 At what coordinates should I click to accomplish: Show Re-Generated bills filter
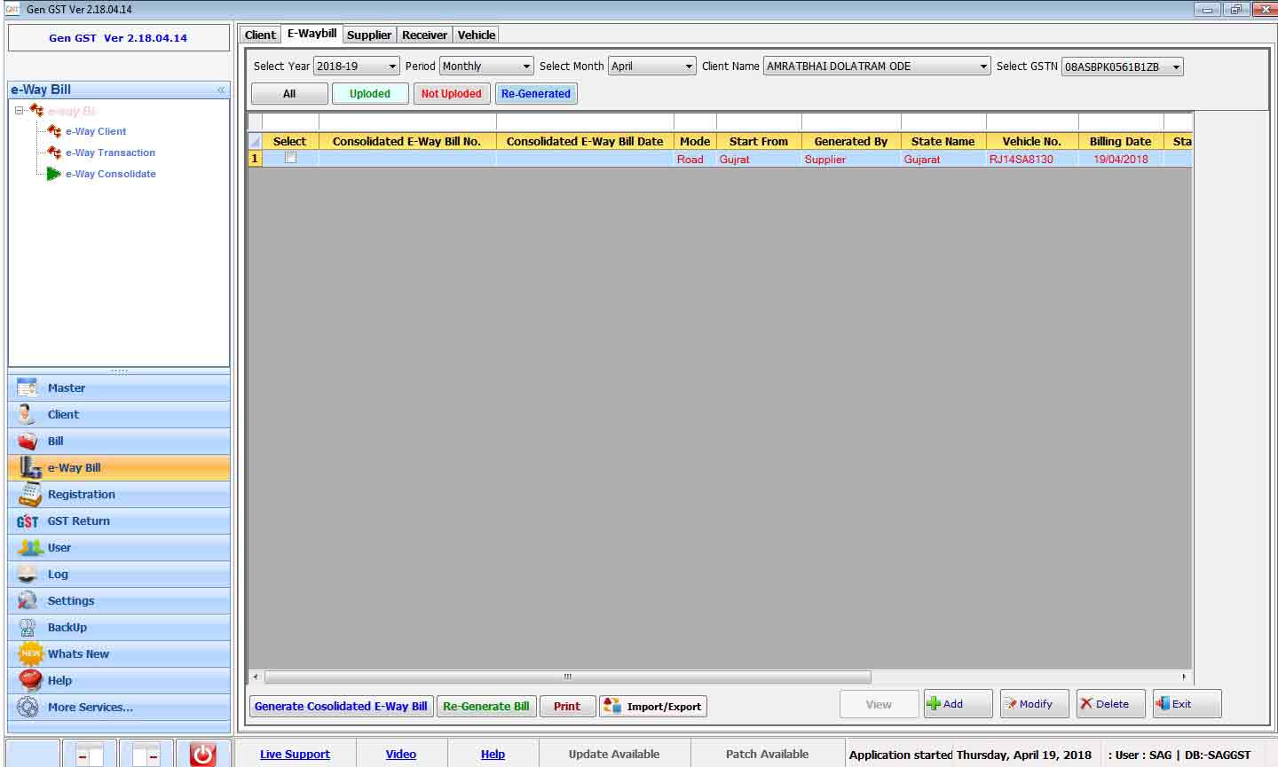[536, 94]
